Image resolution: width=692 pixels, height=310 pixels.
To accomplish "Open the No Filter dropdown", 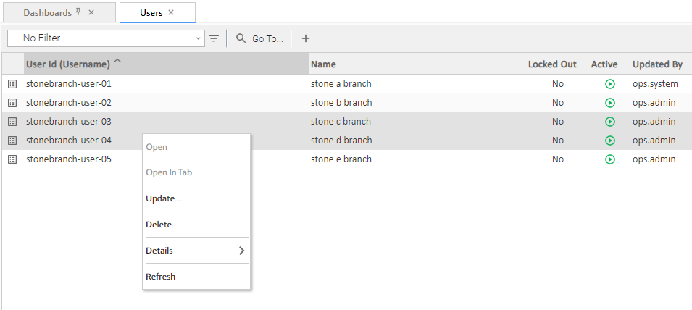I will (106, 38).
